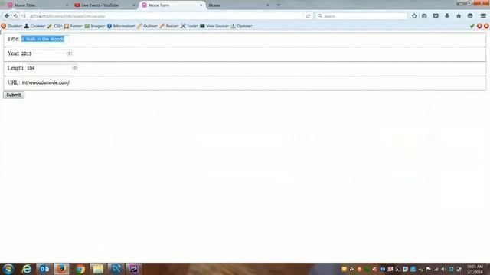Image resolution: width=490 pixels, height=275 pixels.
Task: Open the Options dropdown menu
Action: 242,26
